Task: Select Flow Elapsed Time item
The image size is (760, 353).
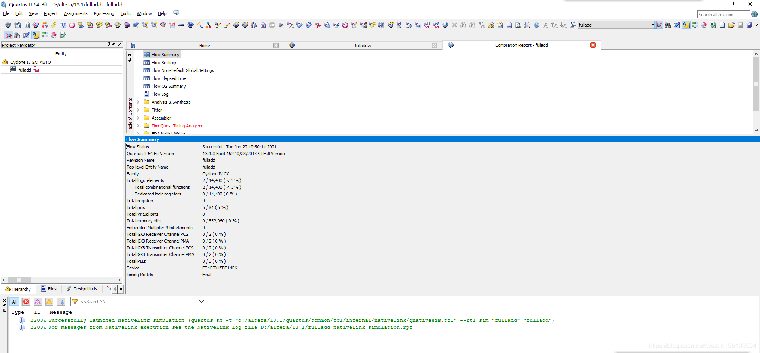Action: 169,78
